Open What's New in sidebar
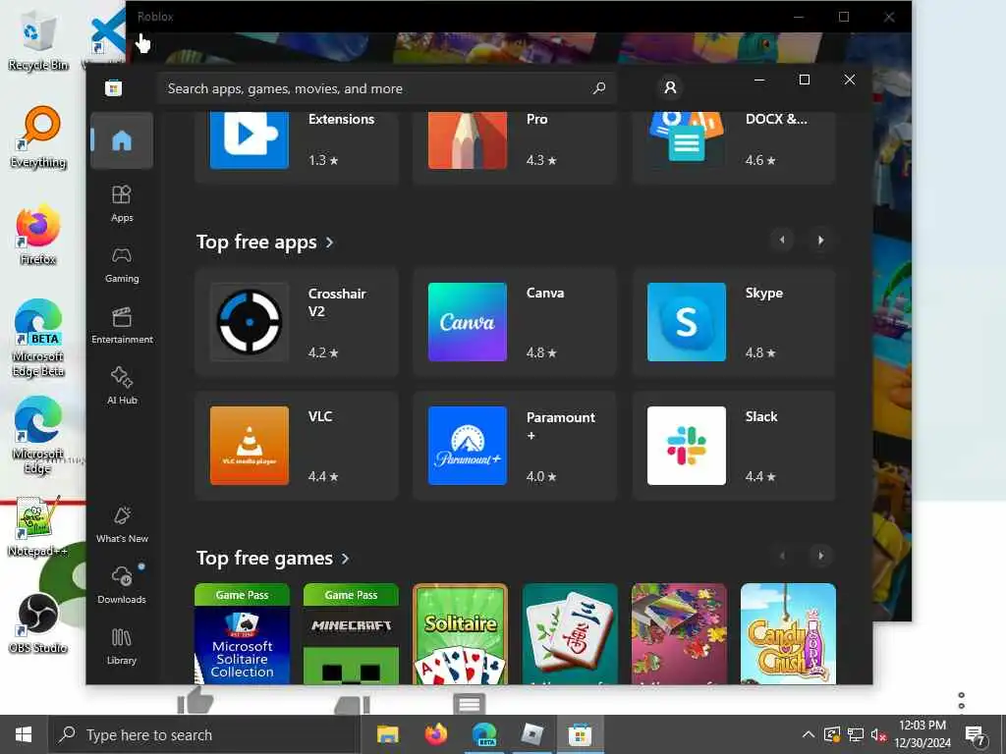Viewport: 1006px width, 754px height. (121, 524)
